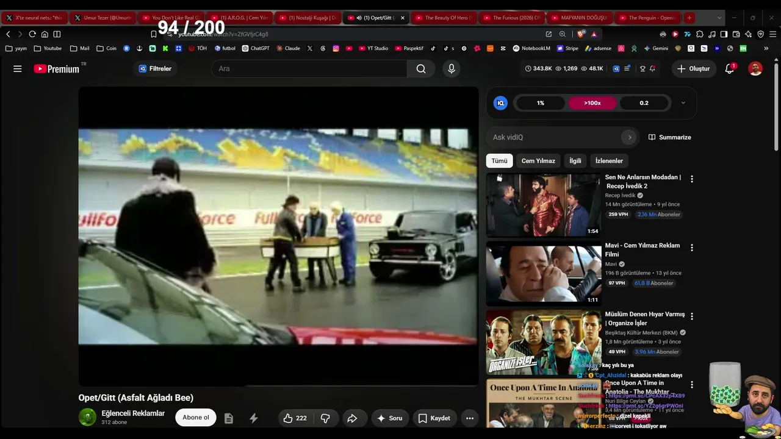
Task: Open options for Sen Ne Anlarsın Modadan video
Action: coord(692,179)
